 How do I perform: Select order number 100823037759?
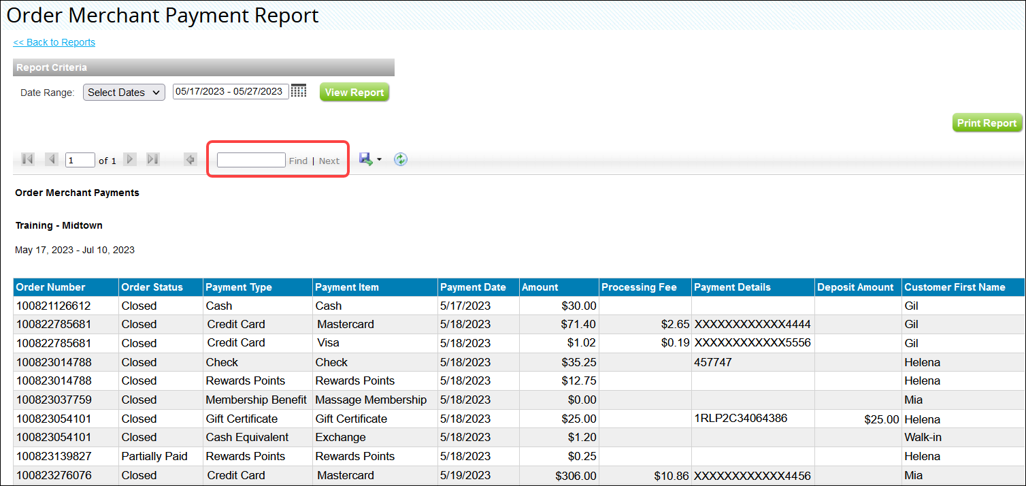[54, 400]
